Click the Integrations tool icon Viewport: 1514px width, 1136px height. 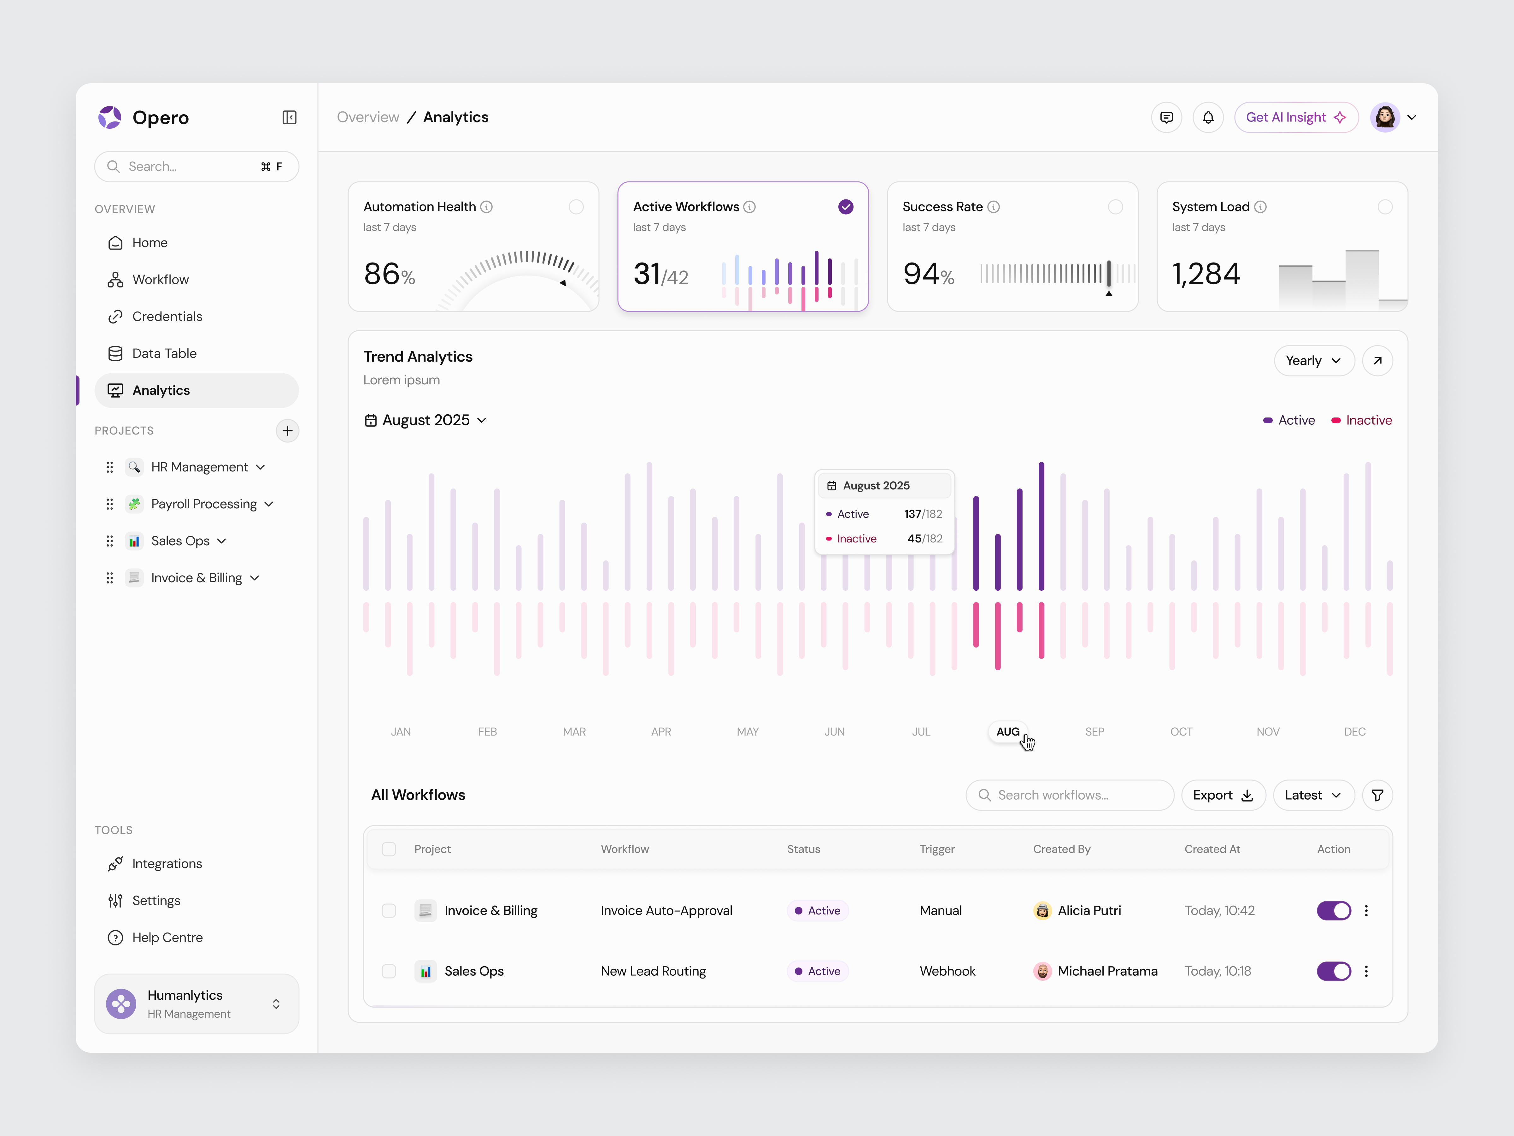115,863
